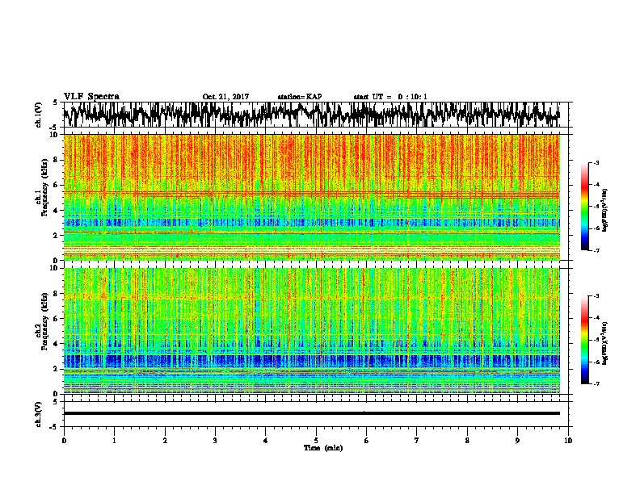Viewport: 640px width, 494px height.
Task: Click the ch.2 colorbar "log(PSD)" label
Action: (x=604, y=343)
